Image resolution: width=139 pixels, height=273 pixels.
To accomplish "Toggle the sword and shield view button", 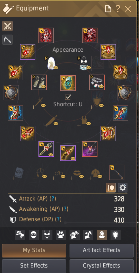I will point(111,188).
